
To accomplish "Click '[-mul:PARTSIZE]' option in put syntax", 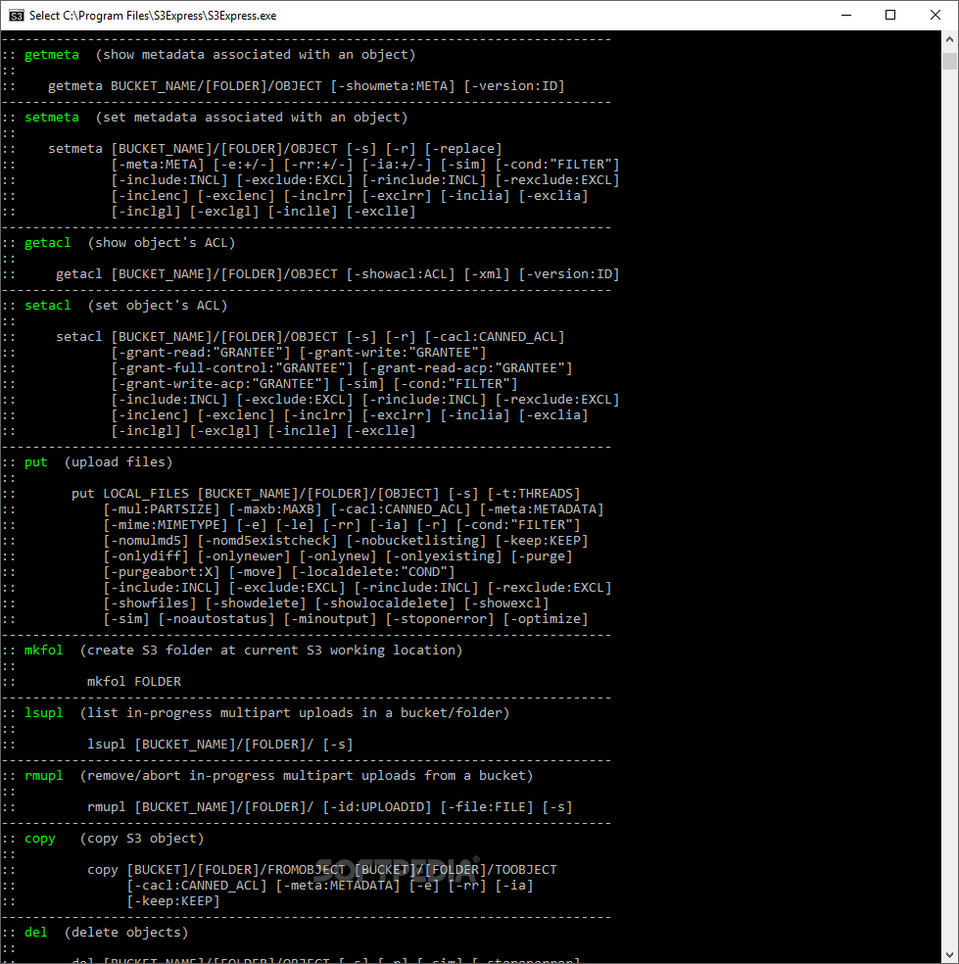I will tap(162, 509).
